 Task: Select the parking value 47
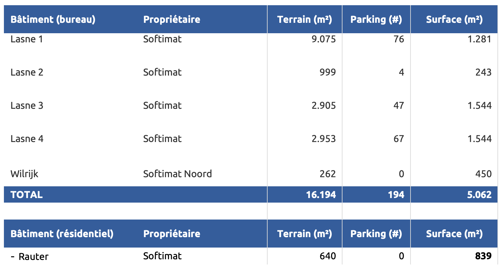pos(398,106)
